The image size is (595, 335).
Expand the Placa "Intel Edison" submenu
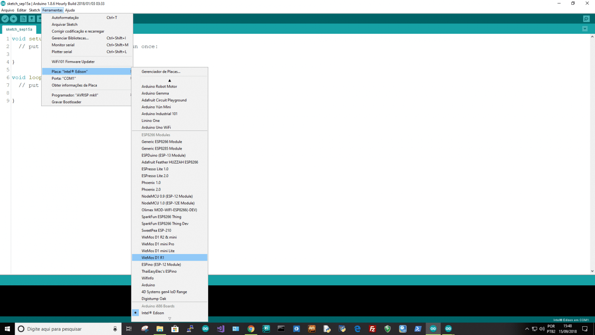(86, 71)
